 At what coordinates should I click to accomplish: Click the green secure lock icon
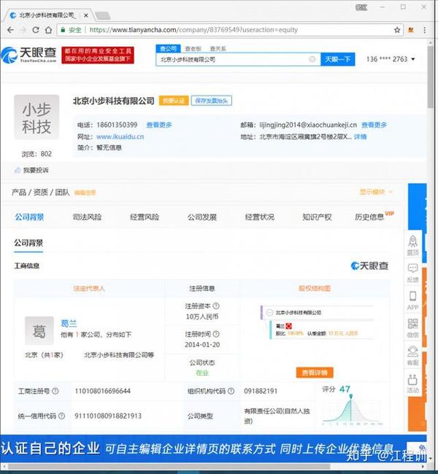(x=63, y=30)
